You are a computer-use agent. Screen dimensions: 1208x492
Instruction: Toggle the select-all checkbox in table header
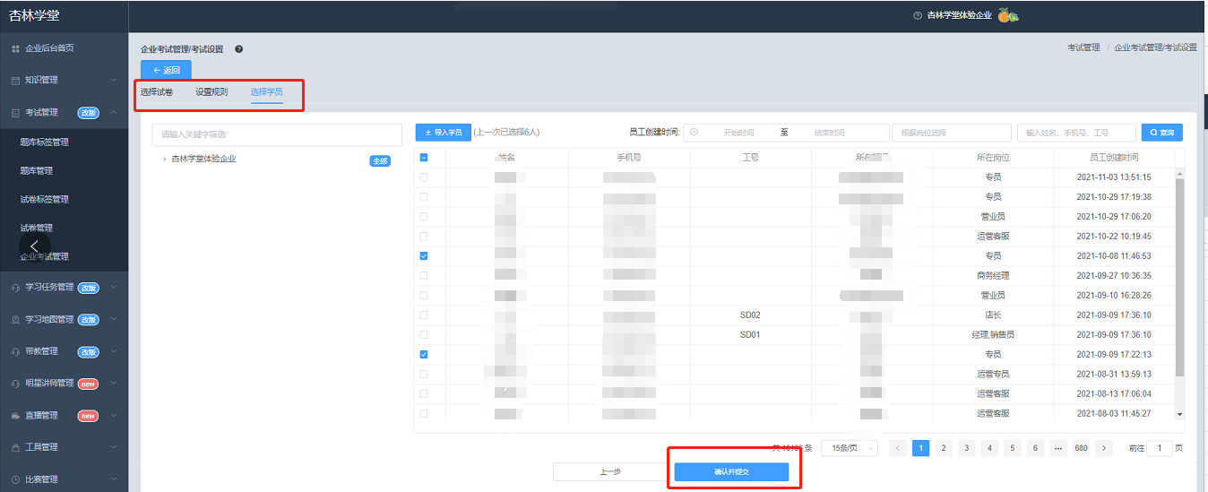pos(424,158)
